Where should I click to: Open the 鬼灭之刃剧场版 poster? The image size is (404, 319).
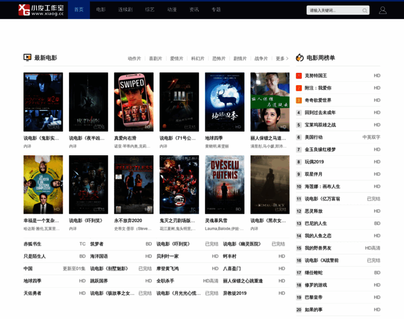tap(179, 184)
